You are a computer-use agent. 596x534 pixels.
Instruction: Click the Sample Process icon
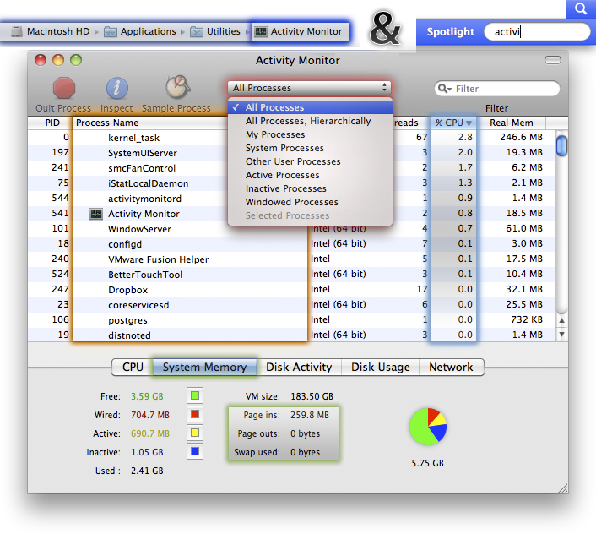pyautogui.click(x=177, y=87)
